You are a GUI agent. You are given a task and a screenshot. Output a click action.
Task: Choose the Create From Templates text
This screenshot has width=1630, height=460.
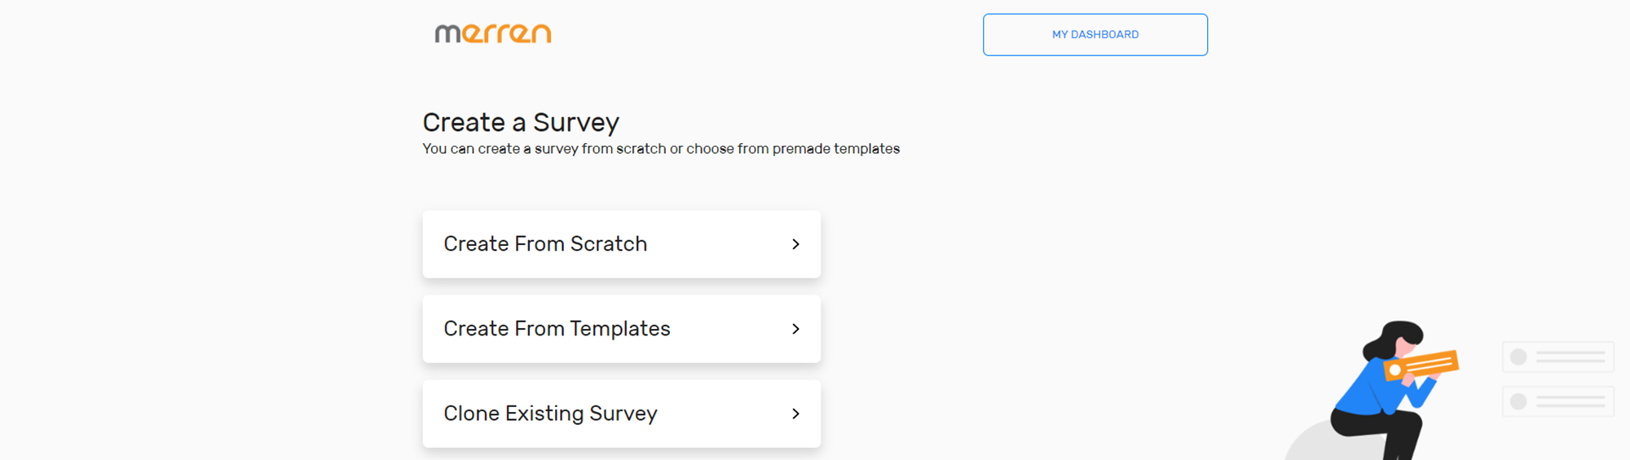557,329
